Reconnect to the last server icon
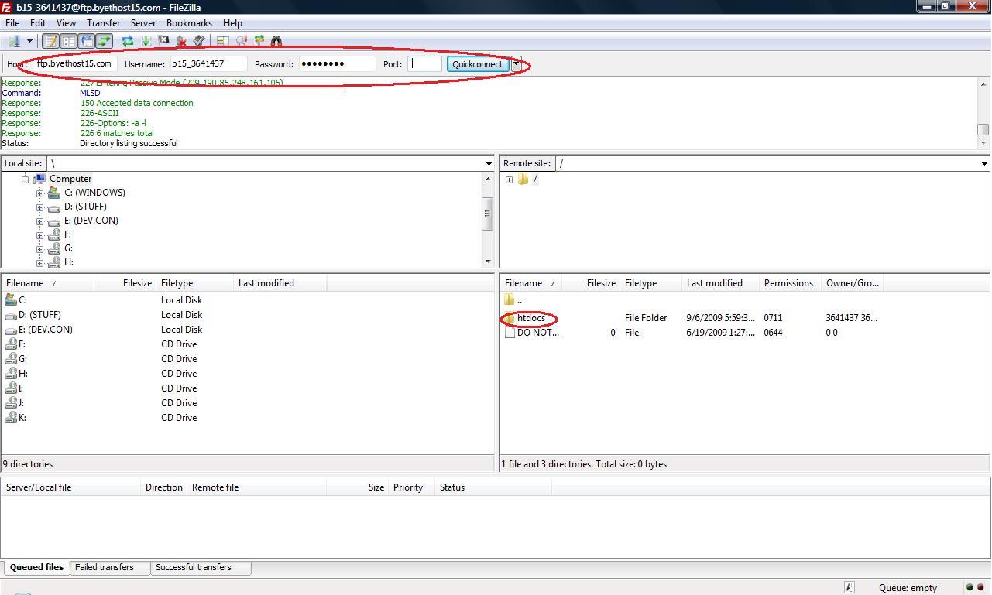992x595 pixels. coord(199,41)
